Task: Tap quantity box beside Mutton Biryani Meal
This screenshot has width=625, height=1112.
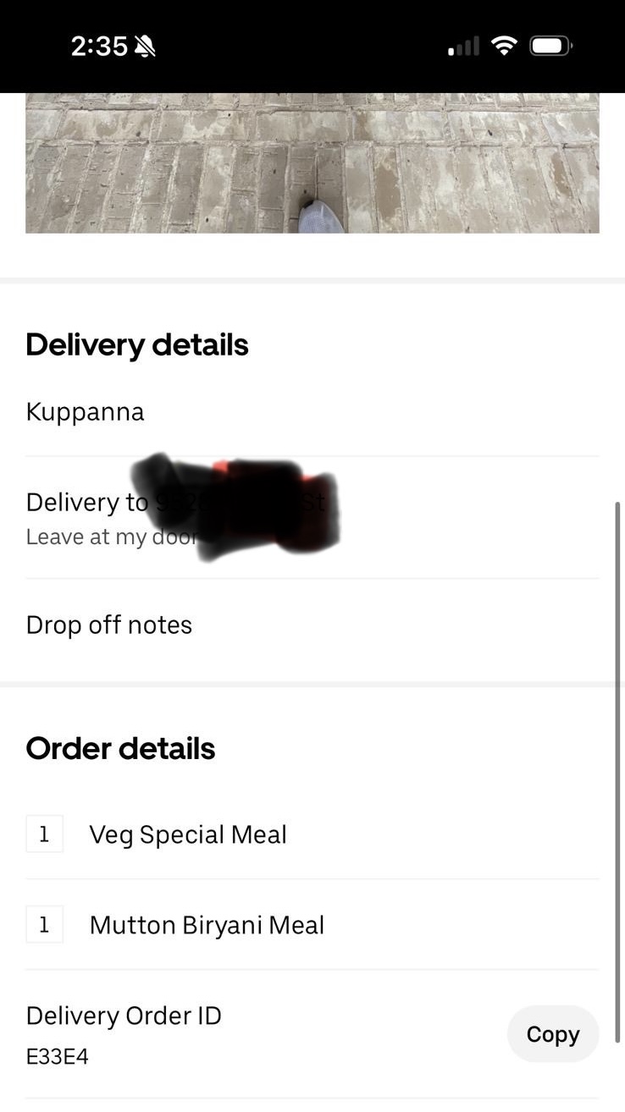Action: point(44,925)
